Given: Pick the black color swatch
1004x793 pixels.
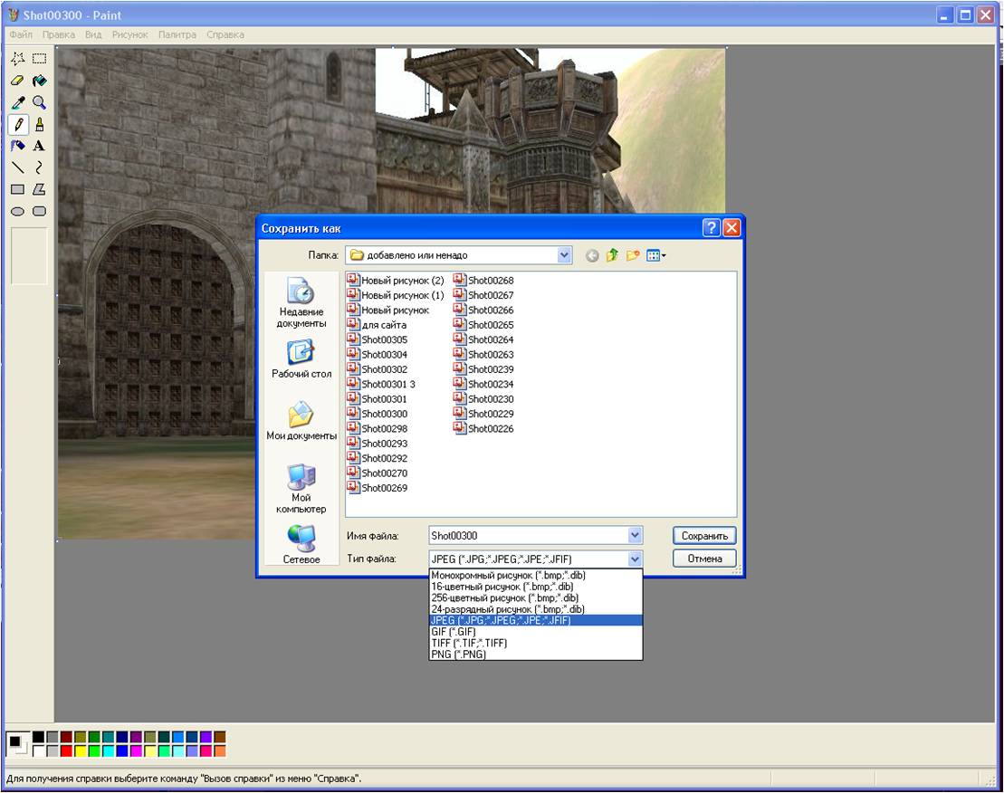Looking at the screenshot, I should [38, 737].
